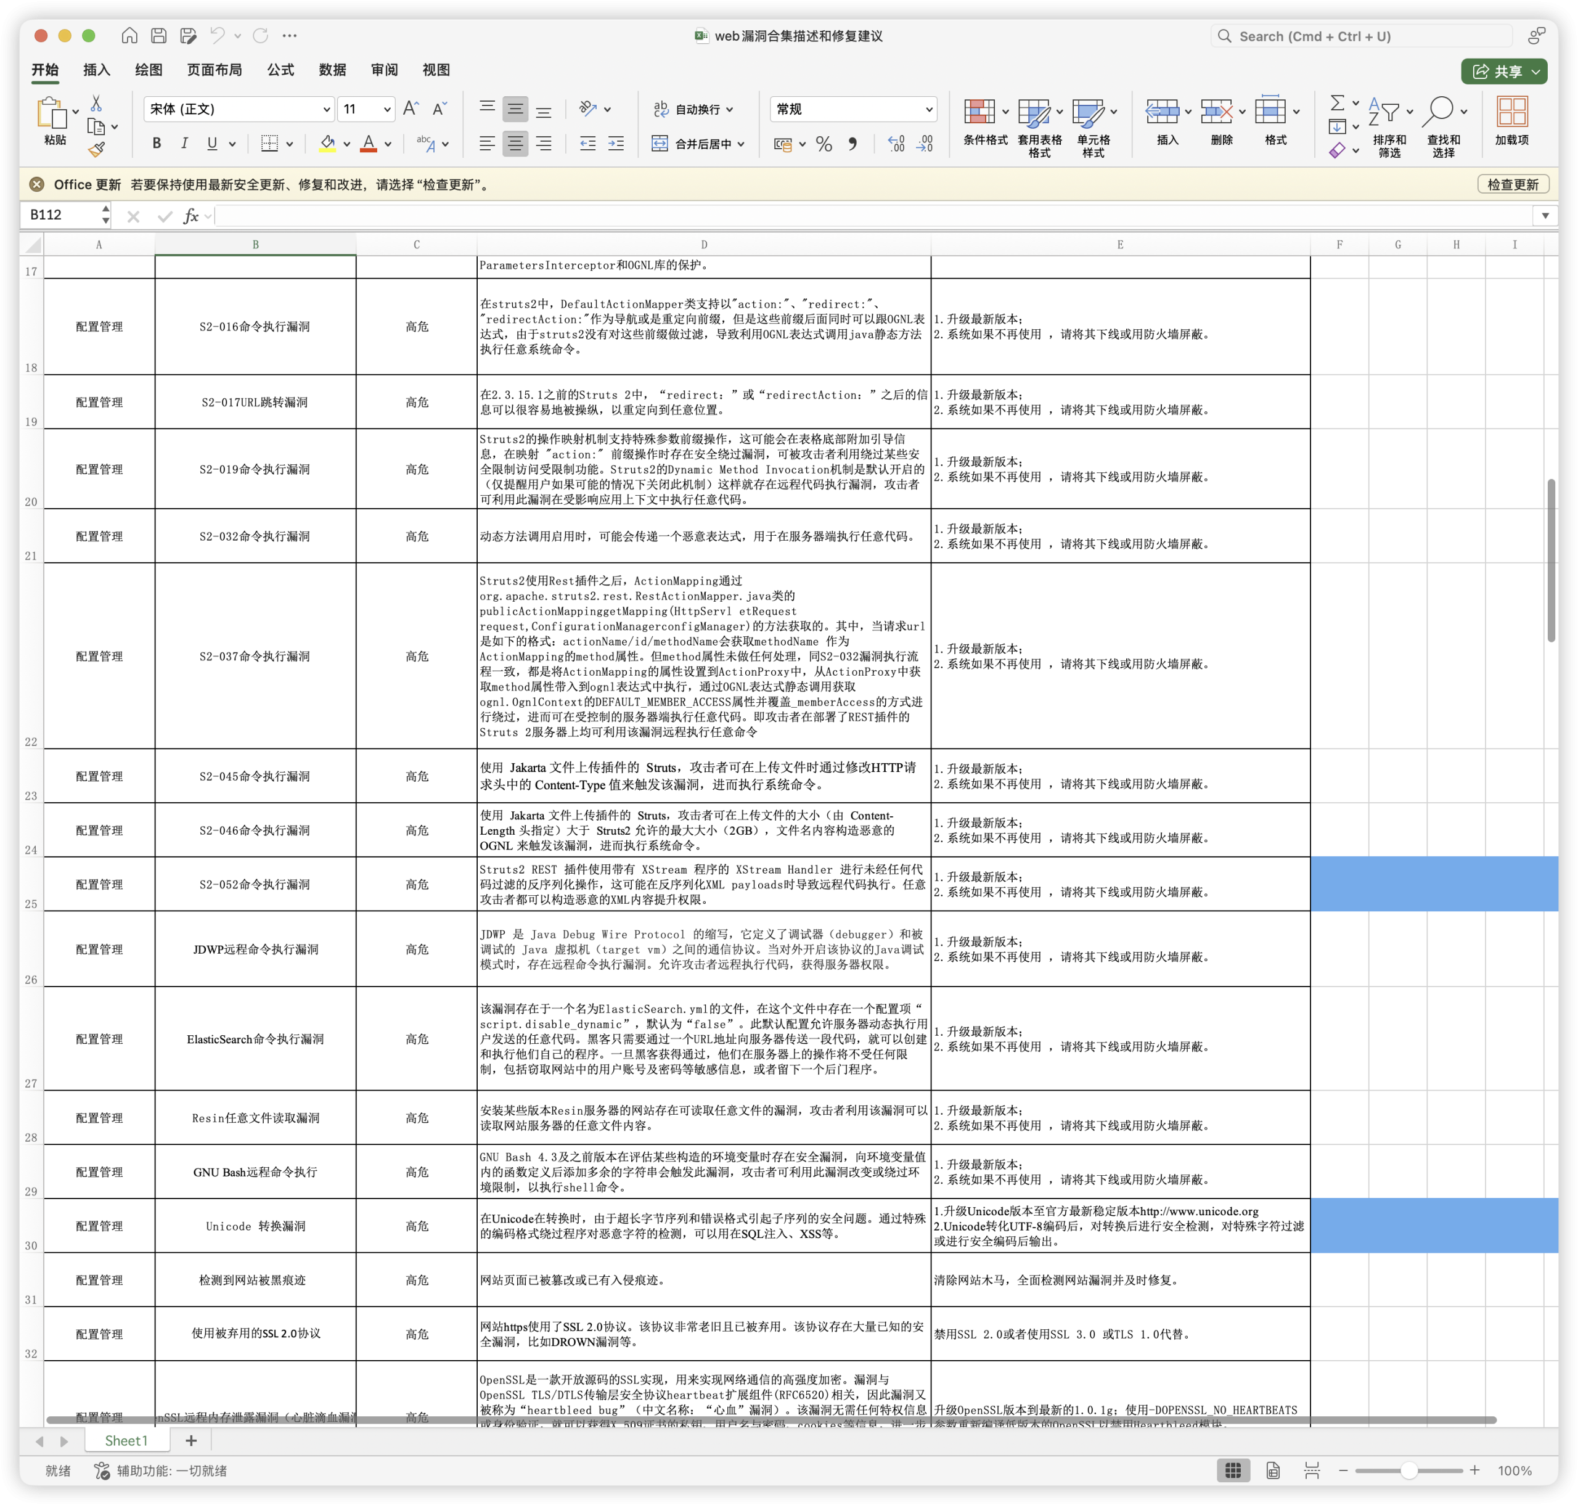Click the increase indent icon
Screen dimensions: 1578x1505
(616, 144)
